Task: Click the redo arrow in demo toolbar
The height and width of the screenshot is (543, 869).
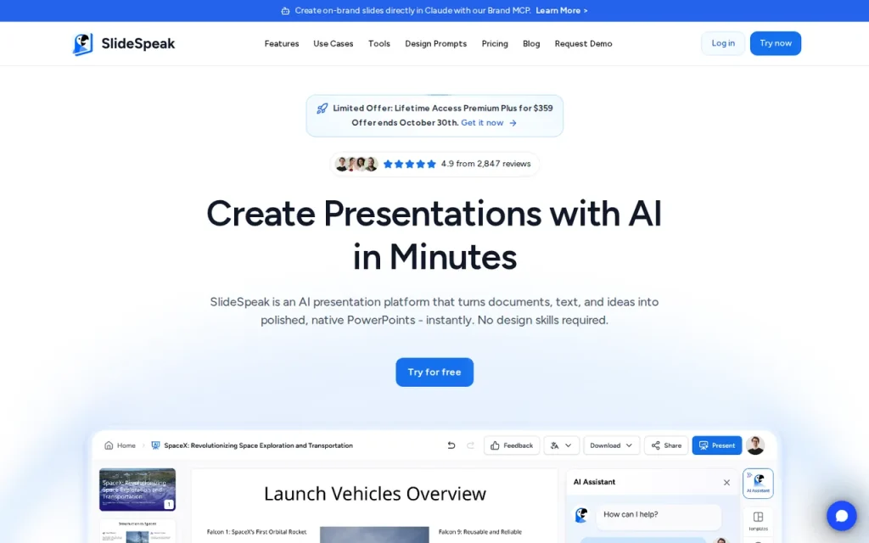Action: point(470,445)
